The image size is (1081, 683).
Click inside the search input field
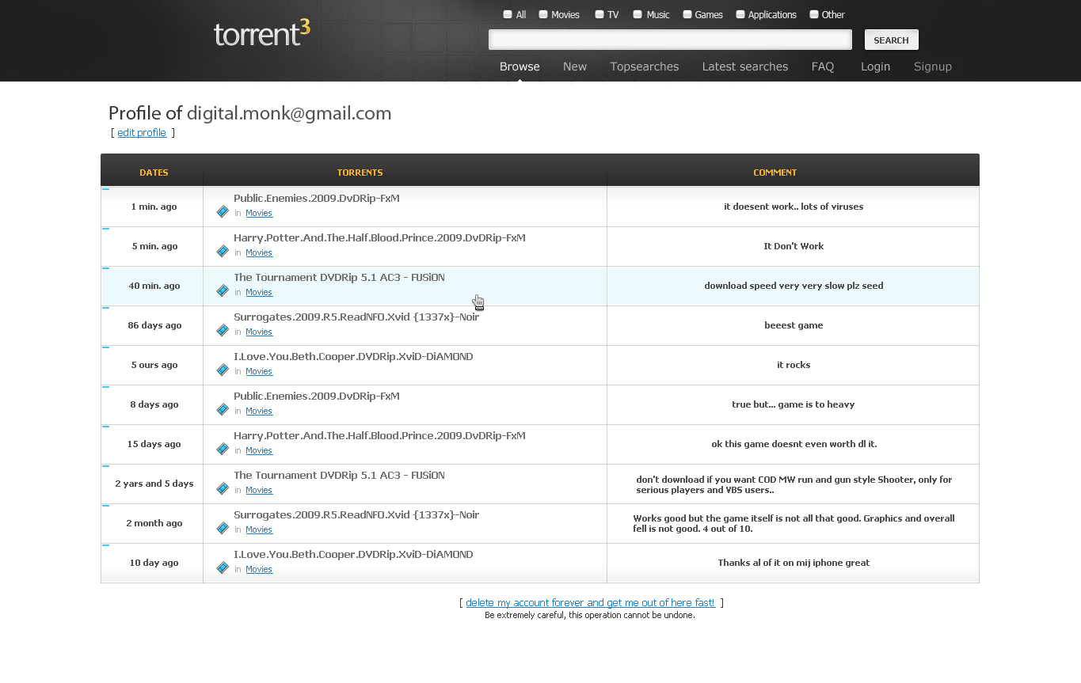click(x=669, y=39)
